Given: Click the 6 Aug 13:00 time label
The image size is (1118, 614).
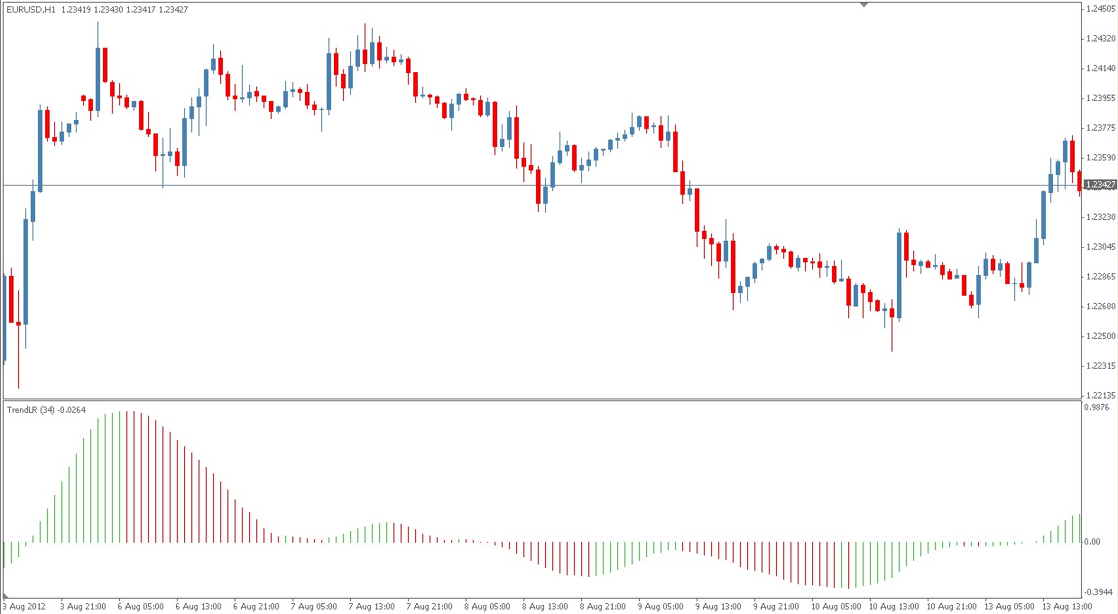Looking at the screenshot, I should [x=199, y=607].
